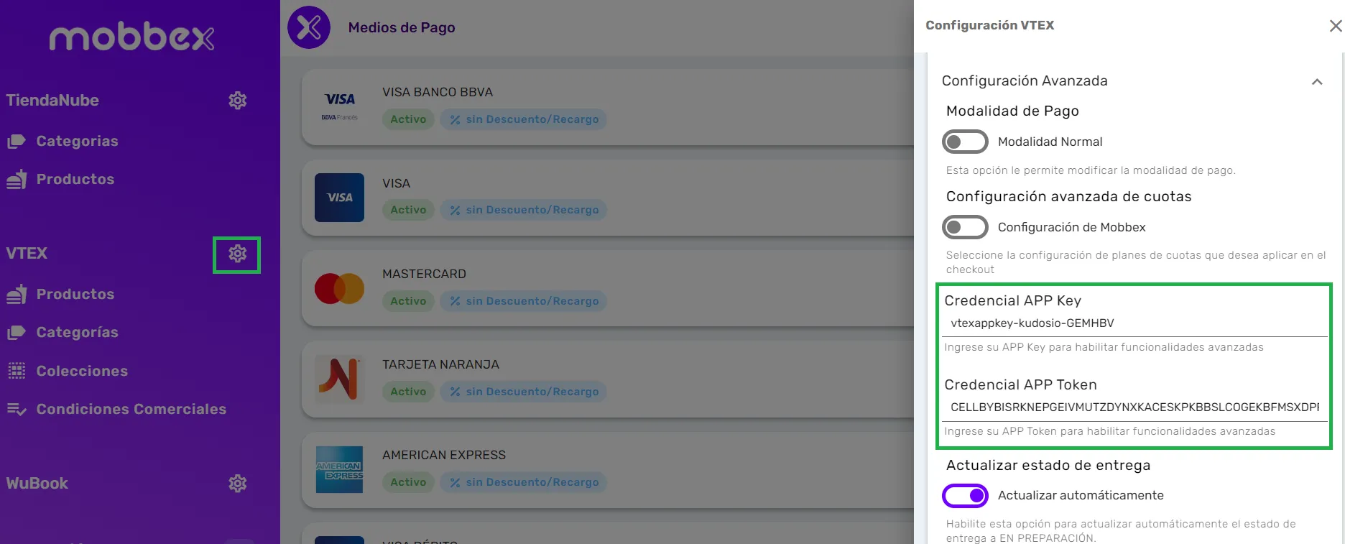The width and height of the screenshot is (1345, 544).
Task: Toggle the Configuración de Mobbex switch
Action: [965, 228]
